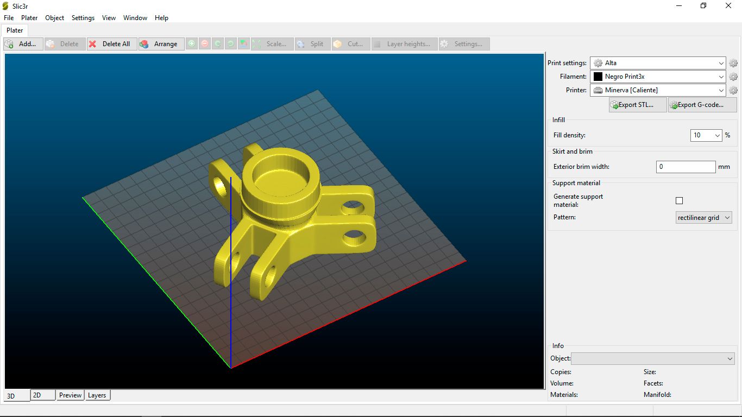Click the disabled Delete toolbar button
This screenshot has height=417, width=742.
[65, 44]
